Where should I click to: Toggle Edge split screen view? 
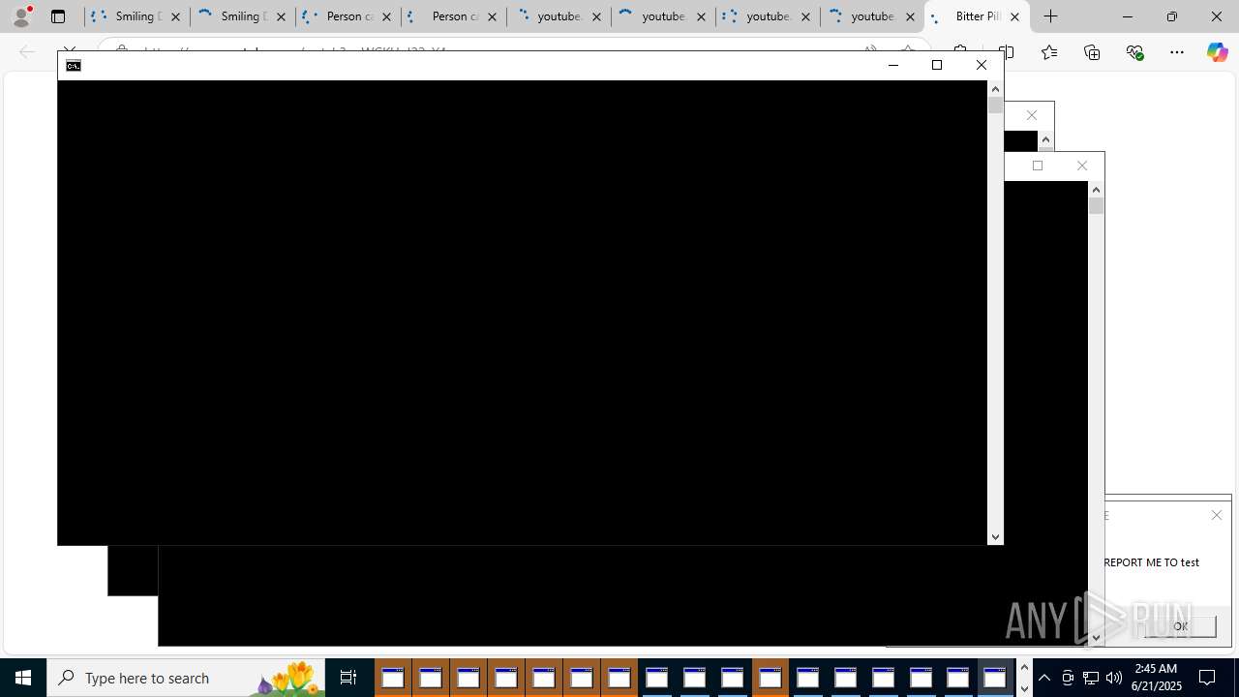click(1006, 52)
